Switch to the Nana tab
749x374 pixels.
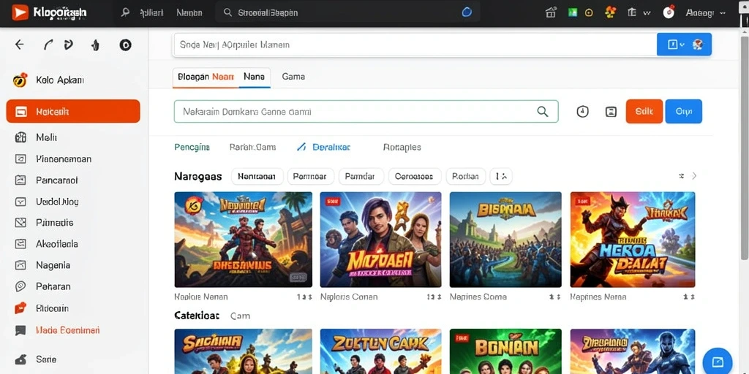tap(254, 76)
